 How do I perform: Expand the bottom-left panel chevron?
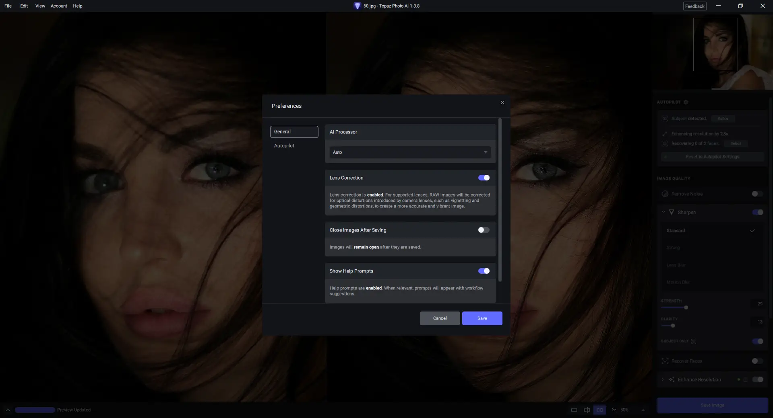tap(8, 410)
